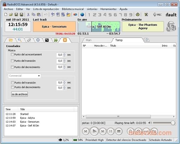Create a new playlist with the blank page icon
This screenshot has width=180, height=144.
pos(6,15)
